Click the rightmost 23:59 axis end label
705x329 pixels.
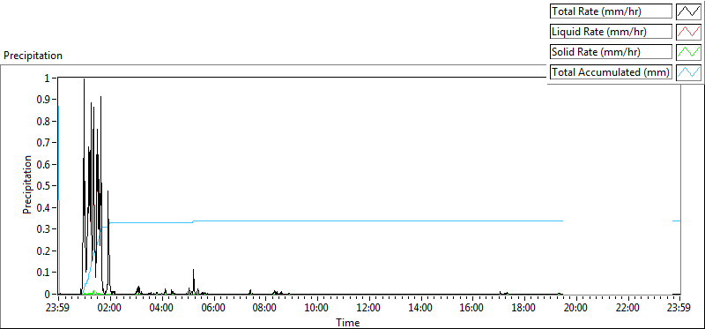pyautogui.click(x=679, y=309)
